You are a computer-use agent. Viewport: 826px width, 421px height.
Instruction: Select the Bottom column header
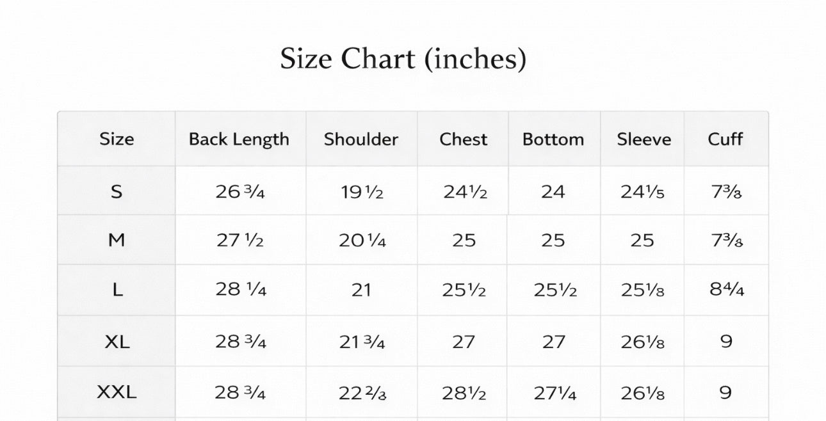pos(553,139)
